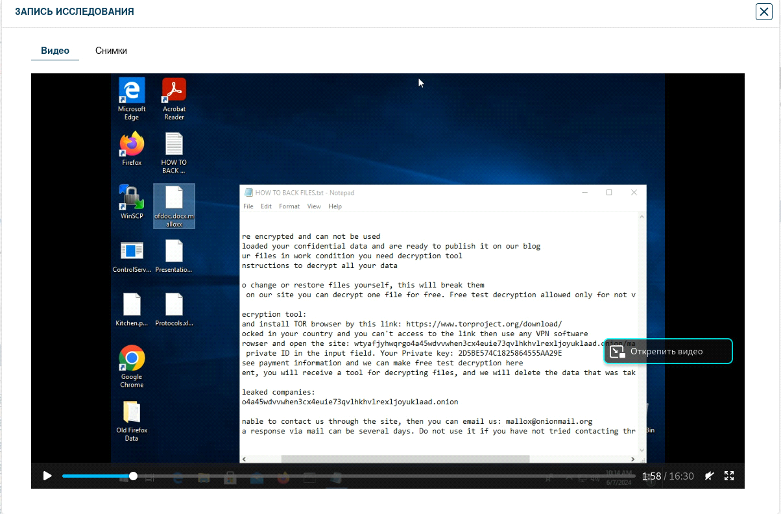Open the Notepad File menu
Image resolution: width=781 pixels, height=514 pixels.
click(248, 206)
